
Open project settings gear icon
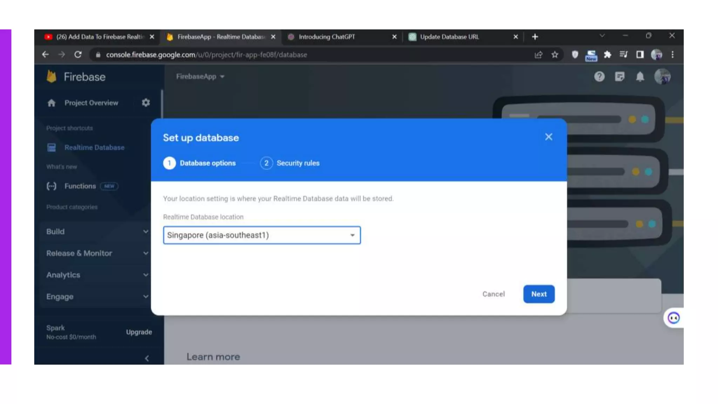[x=146, y=102]
